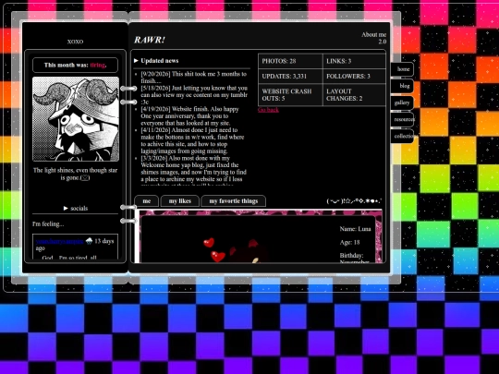This screenshot has height=374, width=499.
Task: Open the gallery side tab
Action: tap(403, 103)
